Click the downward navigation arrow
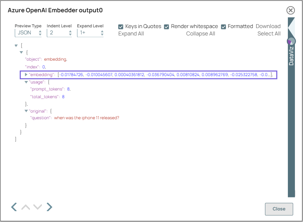The height and width of the screenshot is (222, 303). pos(38,207)
